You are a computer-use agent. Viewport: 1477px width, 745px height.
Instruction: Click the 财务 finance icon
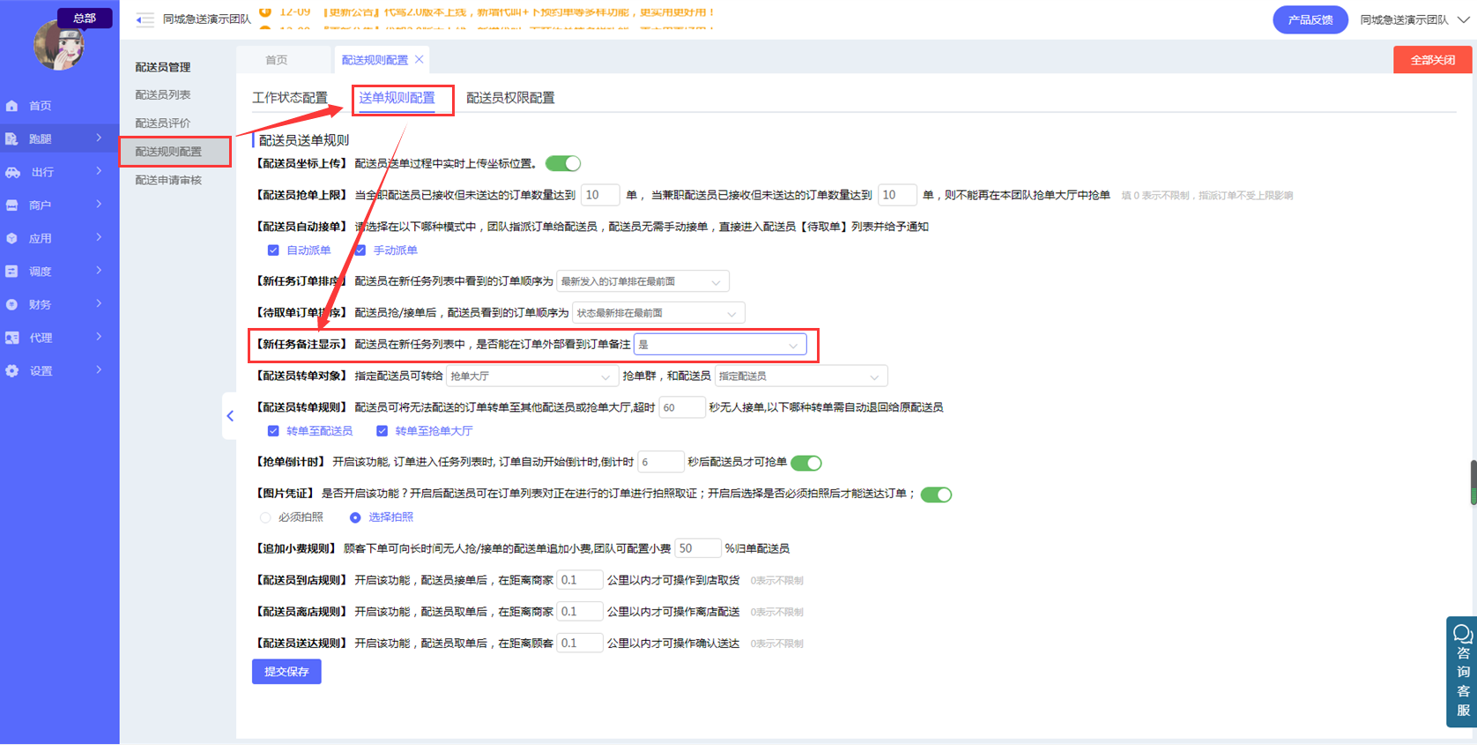[12, 305]
